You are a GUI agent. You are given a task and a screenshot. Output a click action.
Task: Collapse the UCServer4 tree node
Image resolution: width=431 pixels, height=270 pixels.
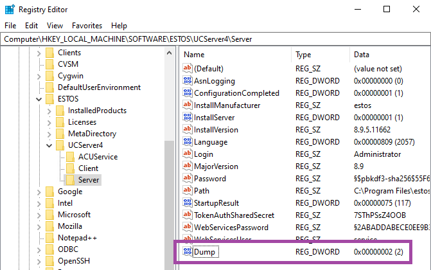50,145
